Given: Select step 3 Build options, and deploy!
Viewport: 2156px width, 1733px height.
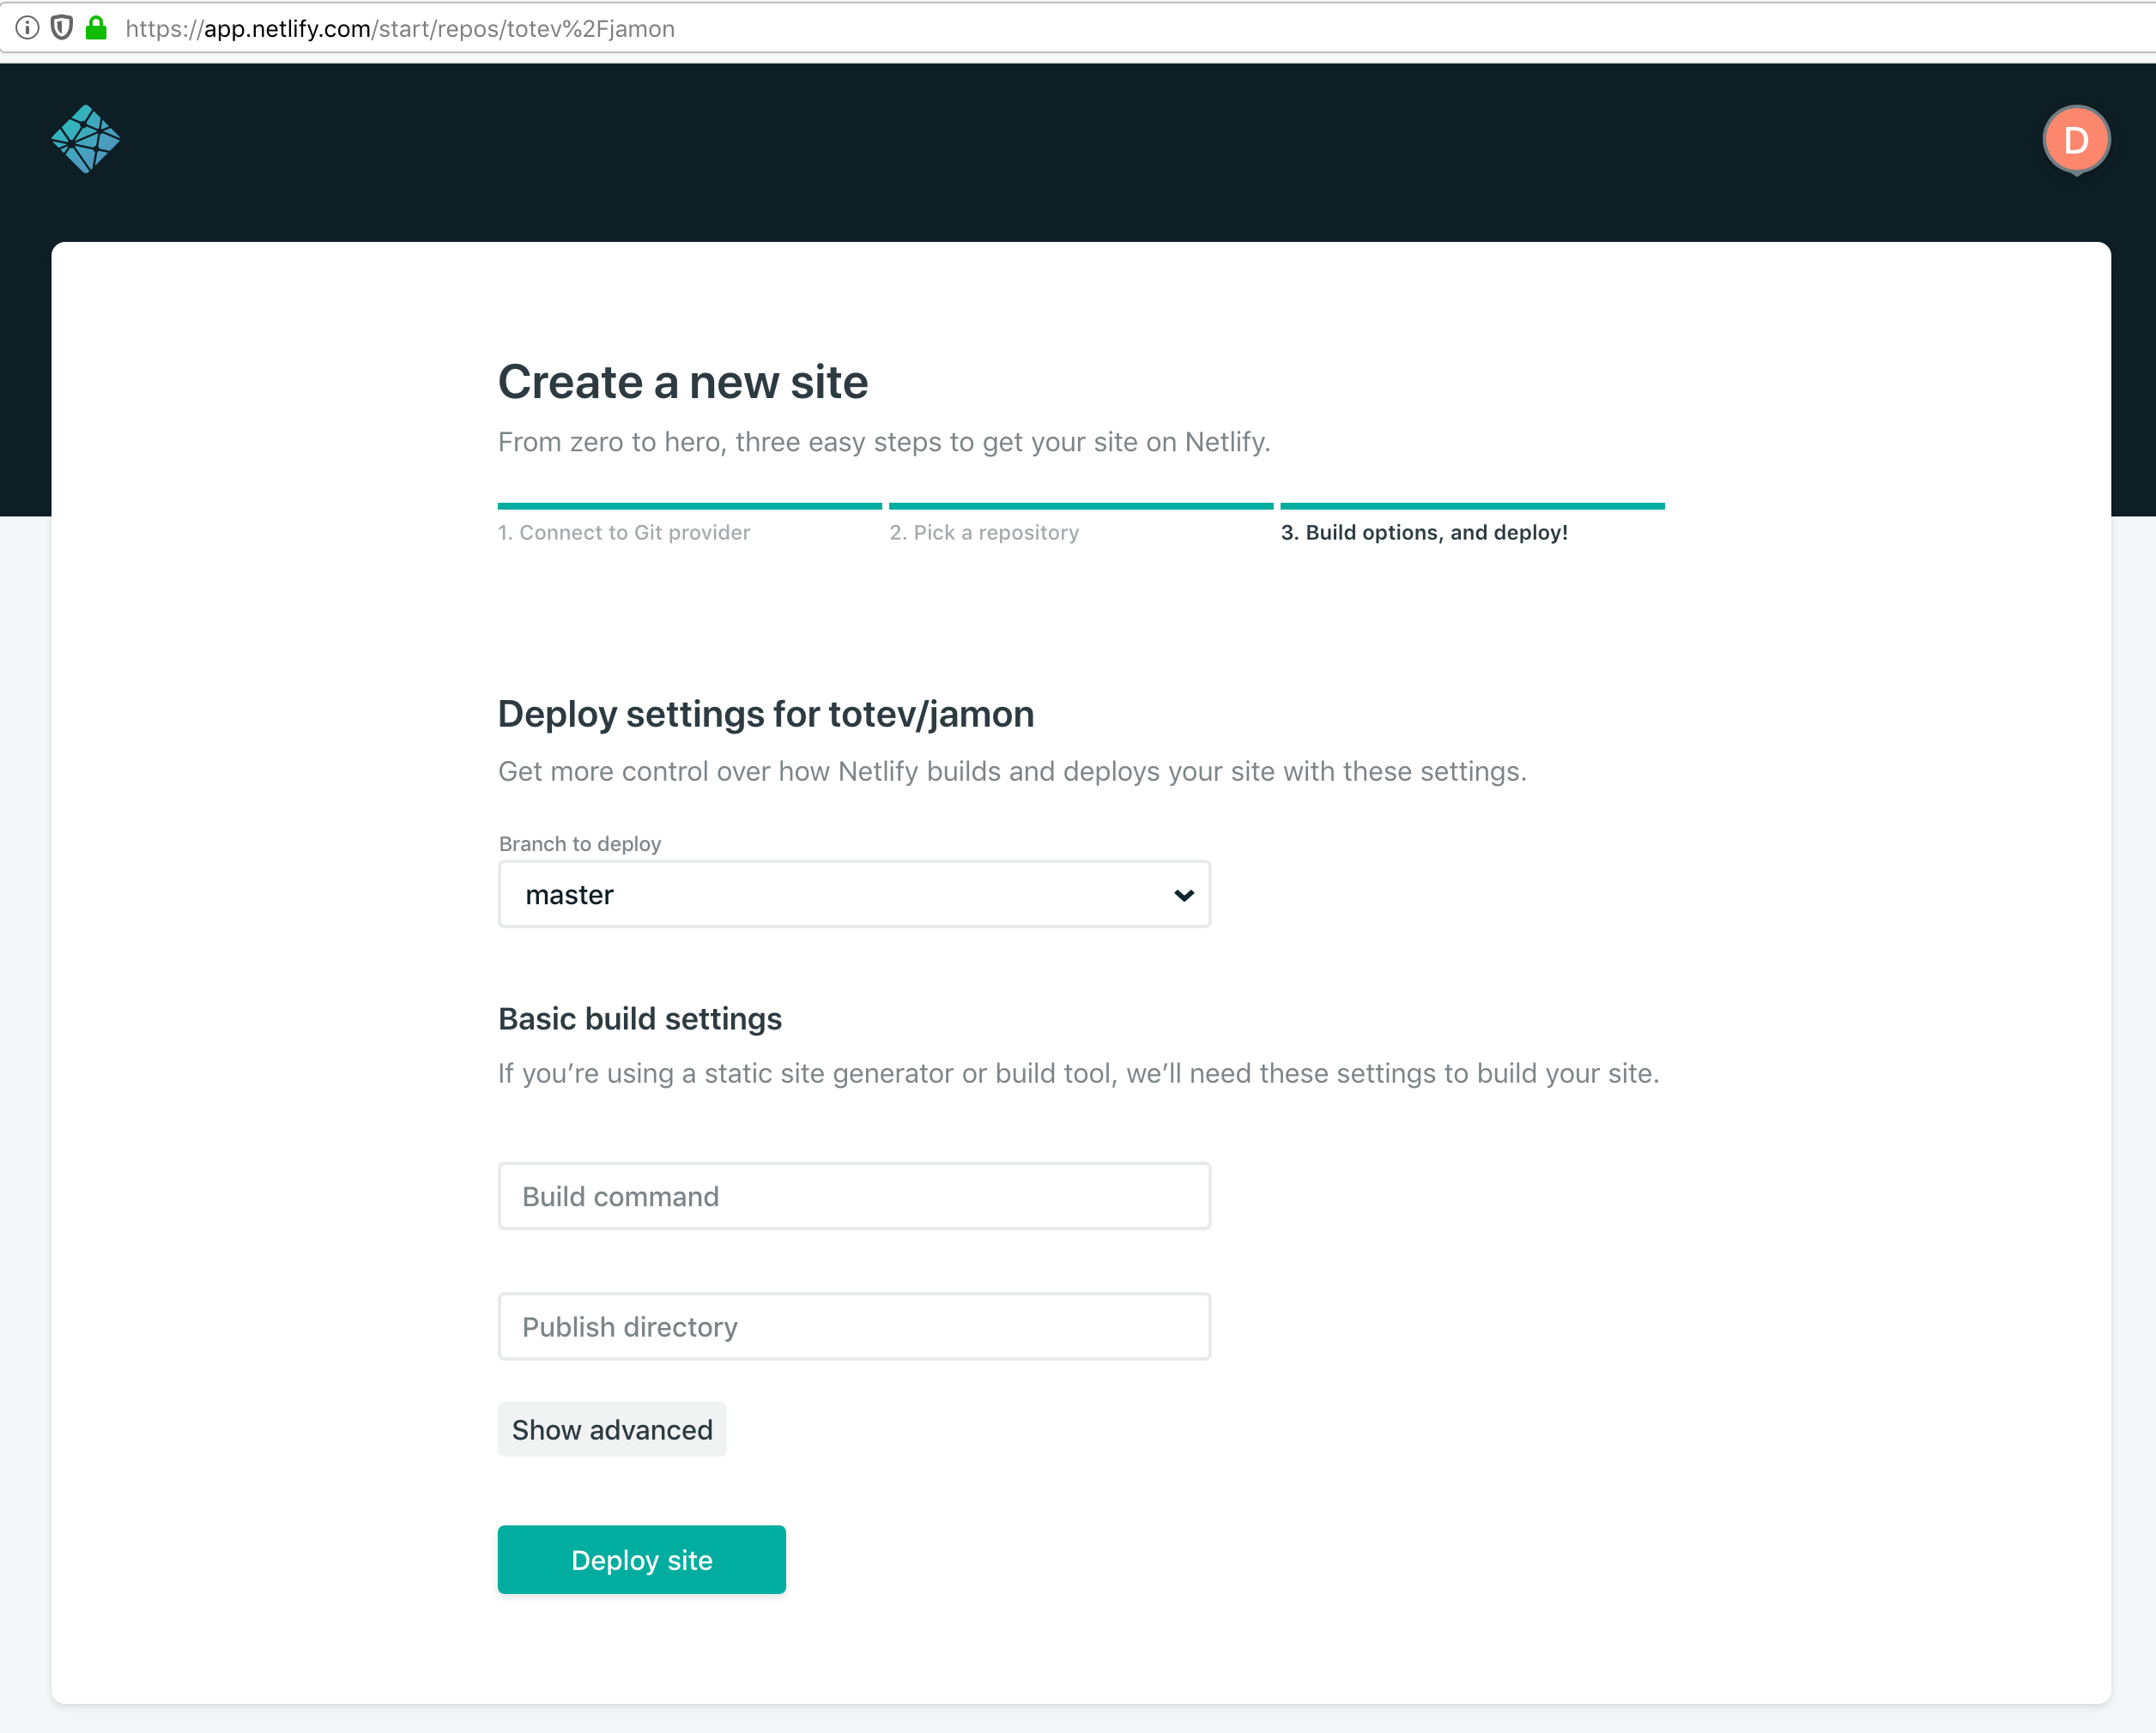Looking at the screenshot, I should pos(1423,533).
